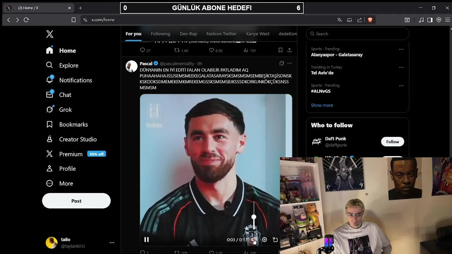Open more options on Pascal's post

[290, 64]
